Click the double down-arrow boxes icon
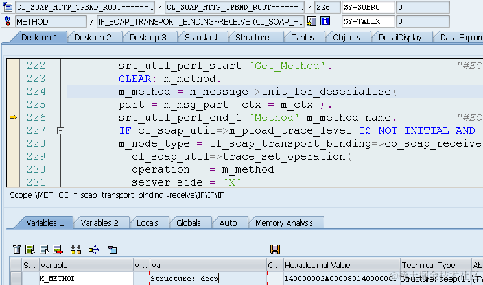The width and height of the screenshot is (483, 285). coord(76,249)
